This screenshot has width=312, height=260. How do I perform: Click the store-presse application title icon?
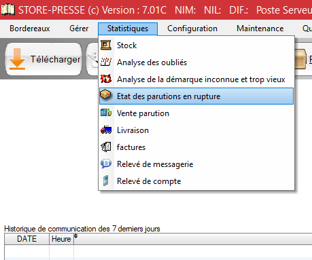8,10
